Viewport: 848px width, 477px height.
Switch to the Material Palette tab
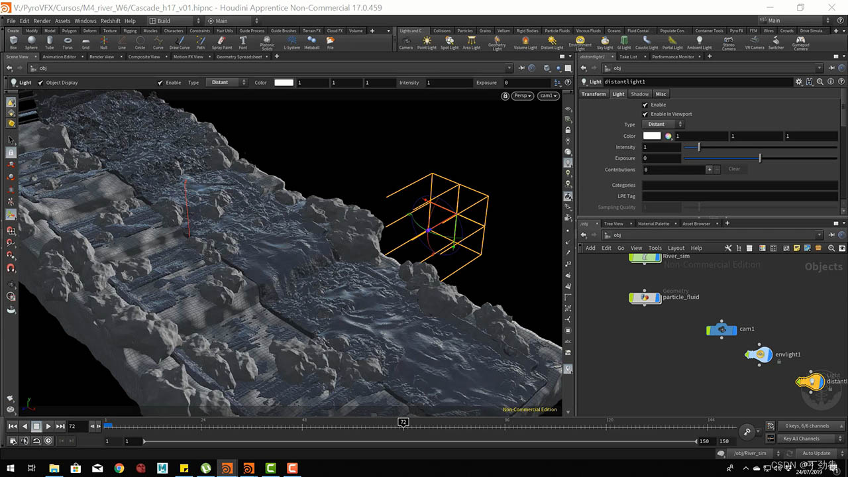pyautogui.click(x=653, y=224)
